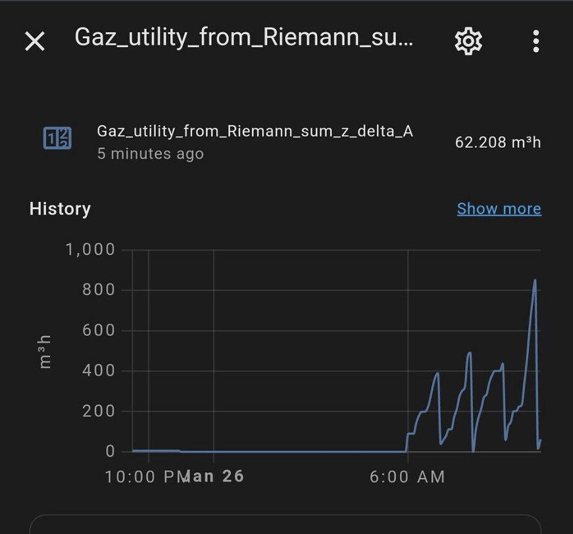Viewport: 573px width, 534px height.
Task: Click the dialog title Gaz_utility_from_Riemann_su...
Action: 244,37
